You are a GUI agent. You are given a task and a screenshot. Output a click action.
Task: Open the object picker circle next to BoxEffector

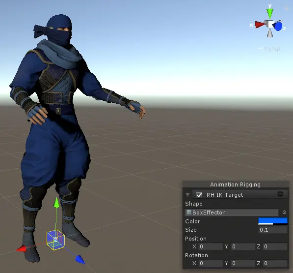pyautogui.click(x=284, y=212)
